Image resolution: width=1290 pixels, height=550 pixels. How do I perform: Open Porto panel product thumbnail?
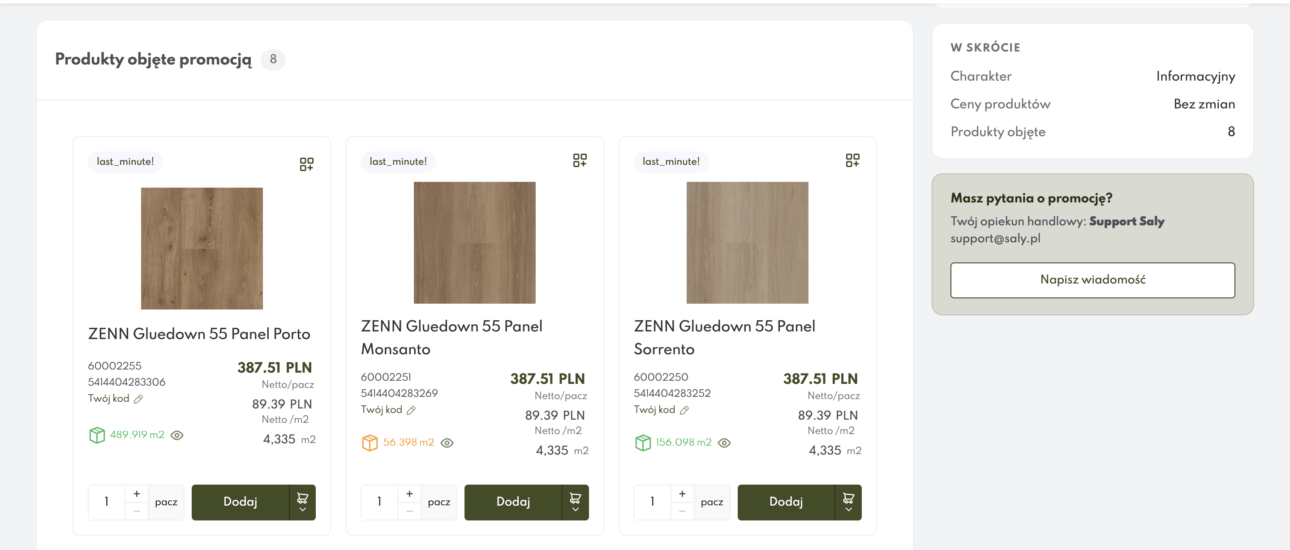tap(202, 249)
